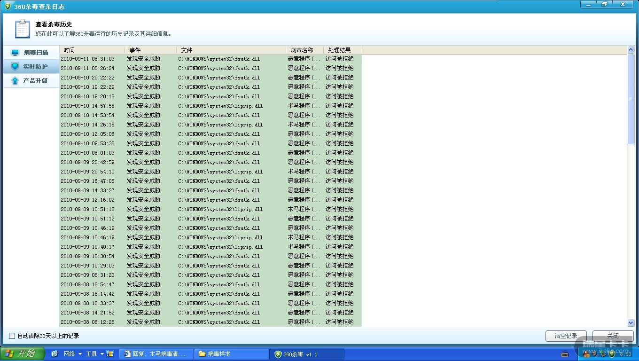
Task: Select the log row dated 2010-09-10 14:53:54
Action: (210, 115)
